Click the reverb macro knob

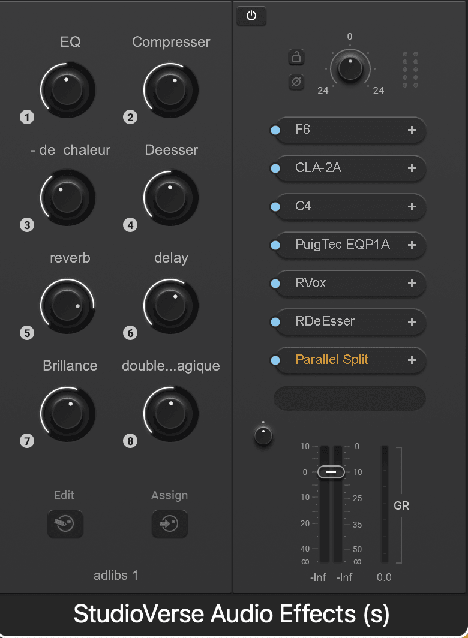pyautogui.click(x=68, y=306)
